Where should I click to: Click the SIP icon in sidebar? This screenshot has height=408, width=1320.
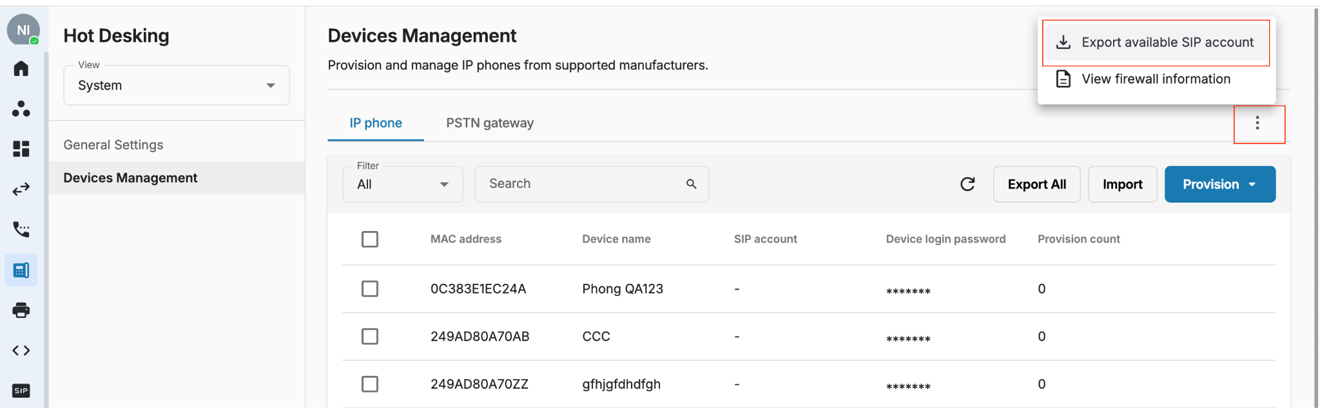coord(21,391)
